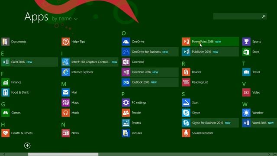Click the Apps heading title
The width and height of the screenshot is (277, 156).
(x=36, y=17)
